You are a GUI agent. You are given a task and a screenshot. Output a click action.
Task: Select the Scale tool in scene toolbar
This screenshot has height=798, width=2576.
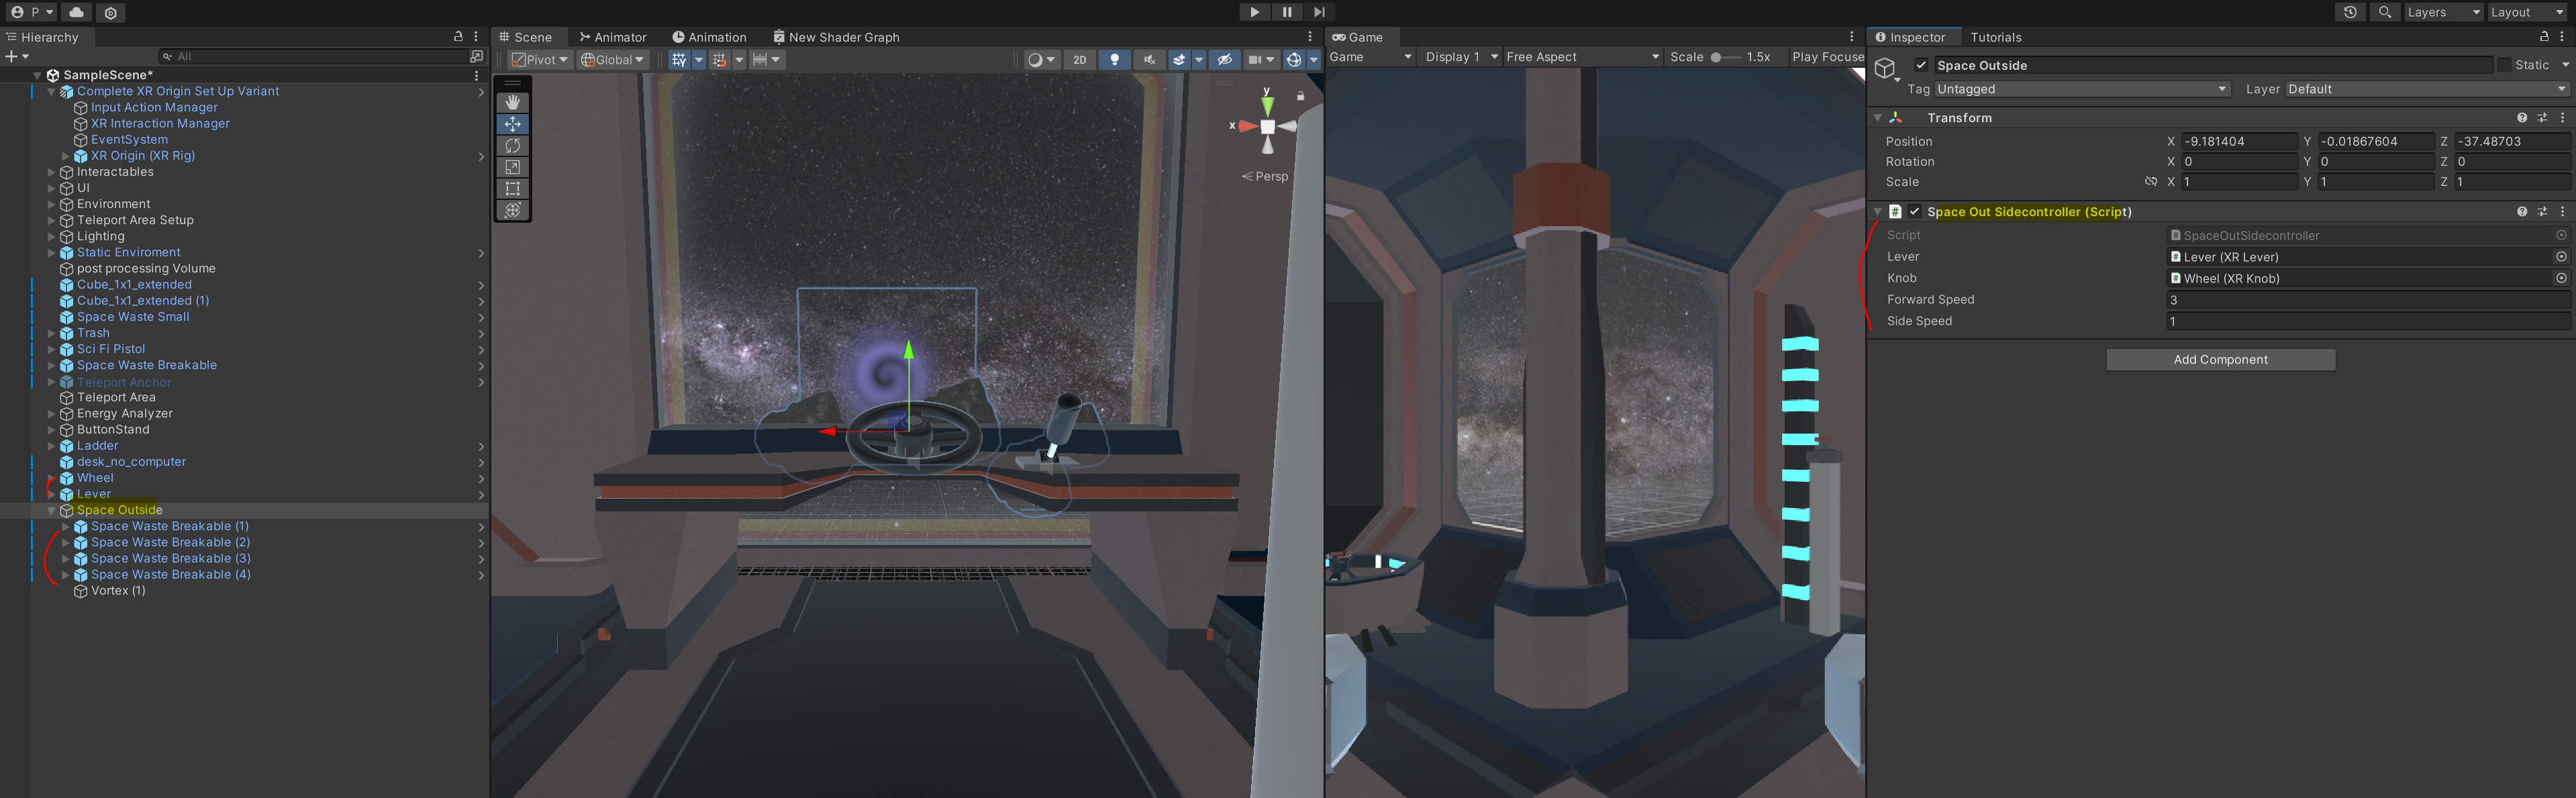(512, 167)
